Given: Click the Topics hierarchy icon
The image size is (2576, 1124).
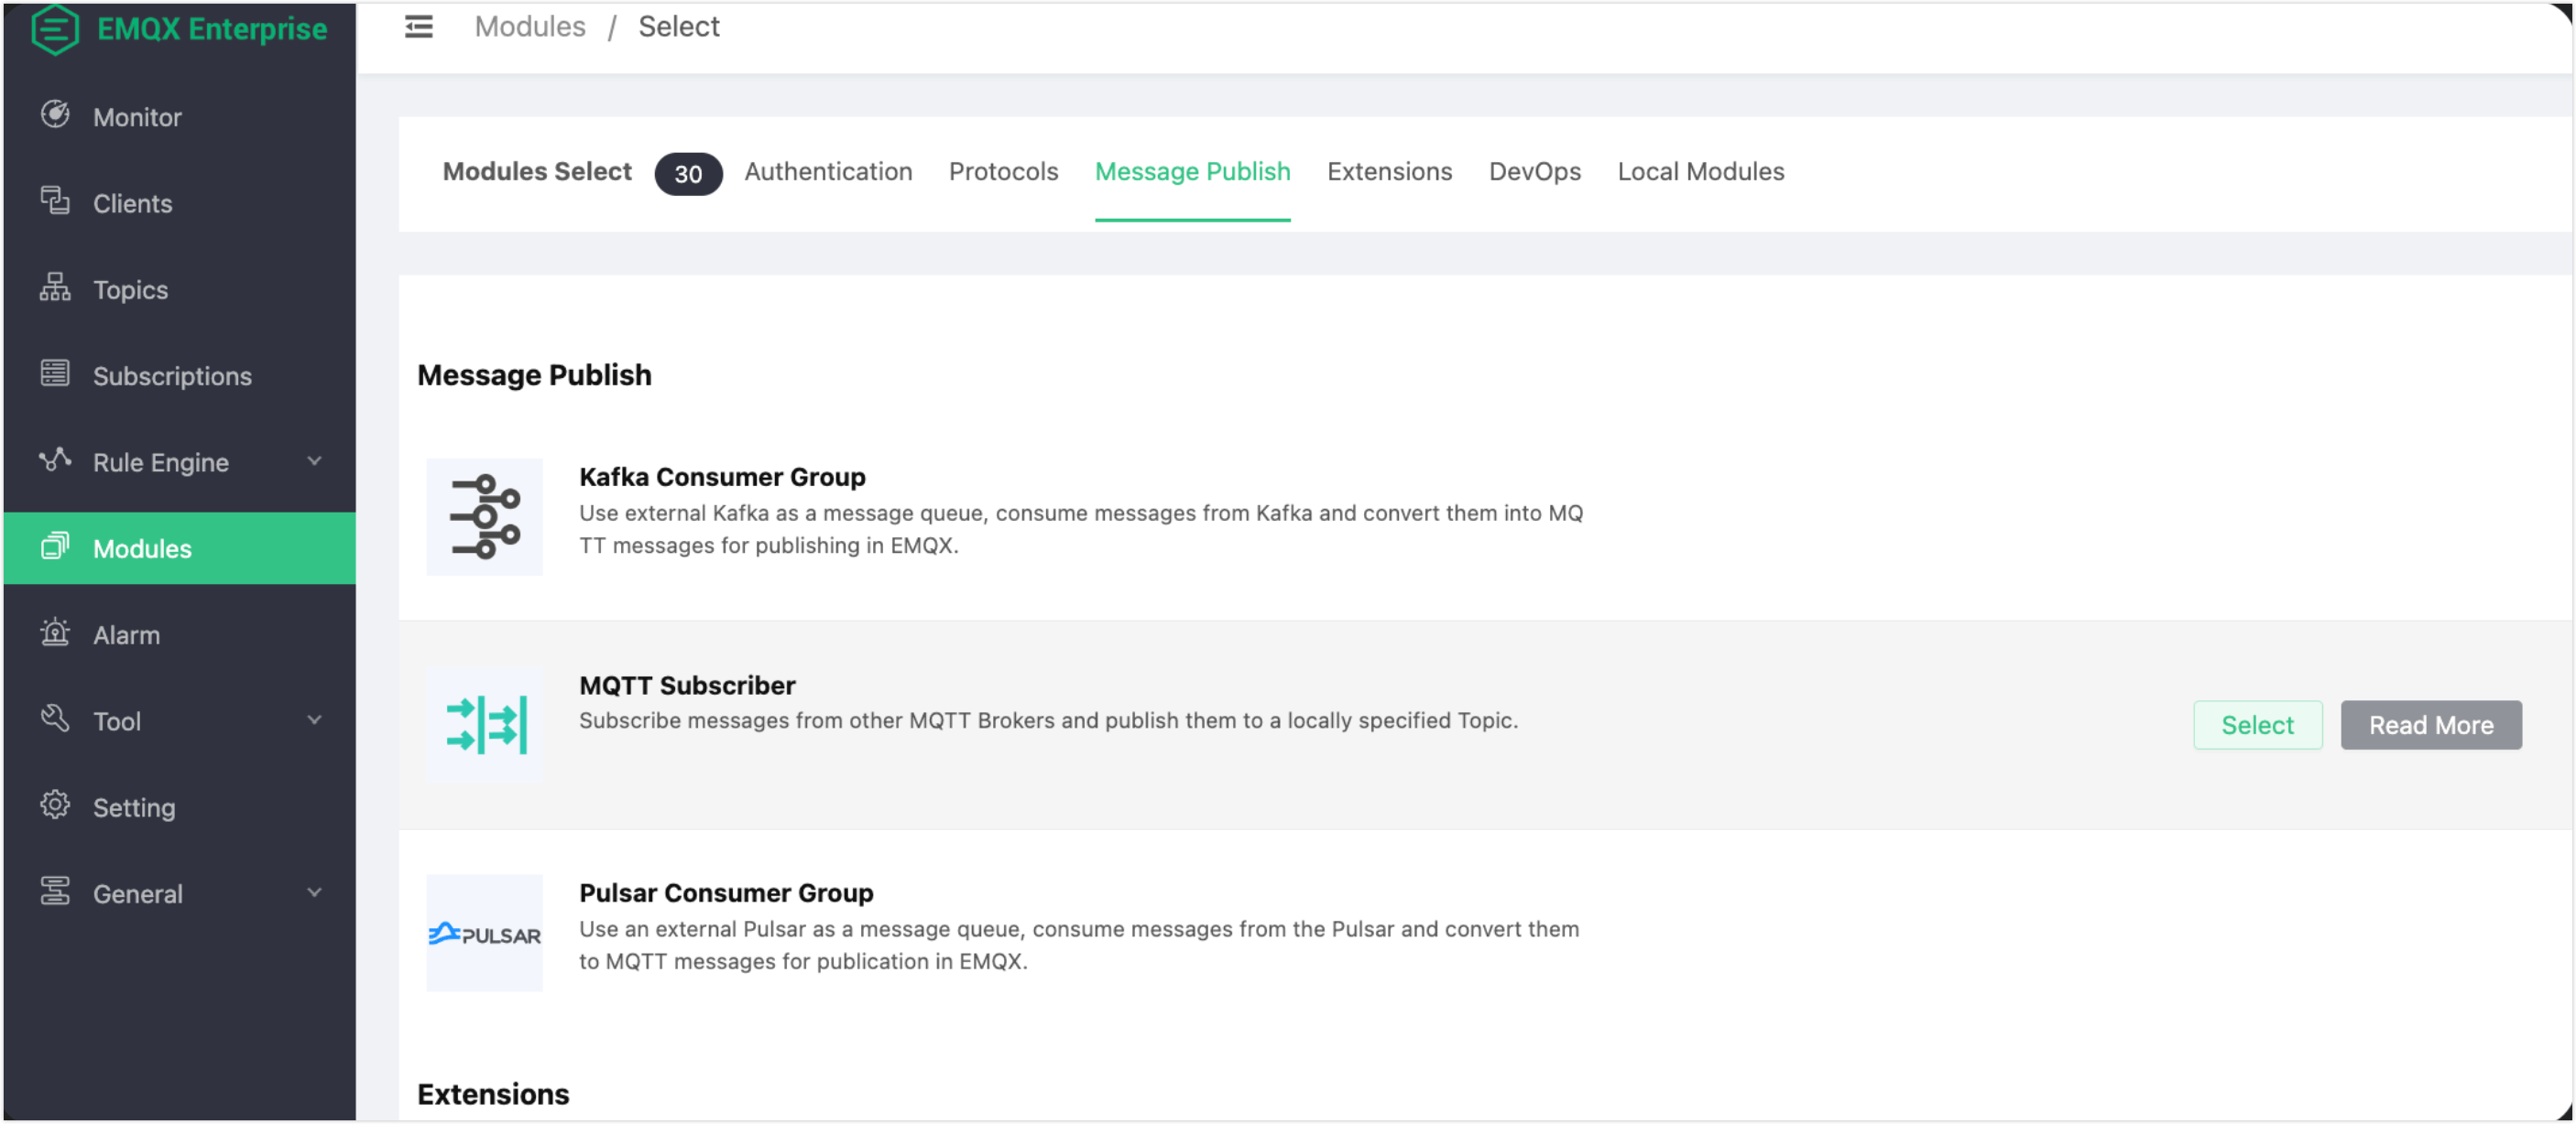Looking at the screenshot, I should tap(55, 287).
